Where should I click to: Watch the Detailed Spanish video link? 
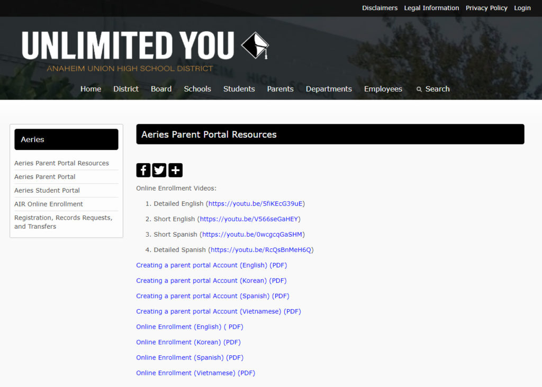261,250
